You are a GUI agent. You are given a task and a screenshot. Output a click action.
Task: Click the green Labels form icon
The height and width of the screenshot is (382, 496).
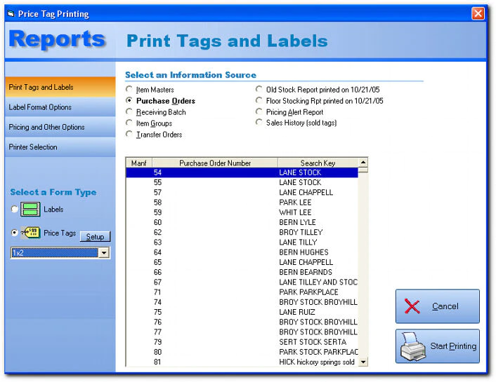(30, 209)
